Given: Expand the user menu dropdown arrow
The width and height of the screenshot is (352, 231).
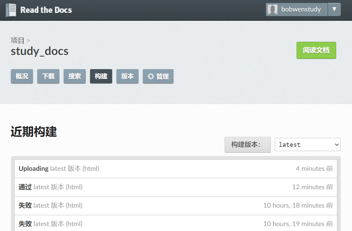Looking at the screenshot, I should click(x=334, y=10).
